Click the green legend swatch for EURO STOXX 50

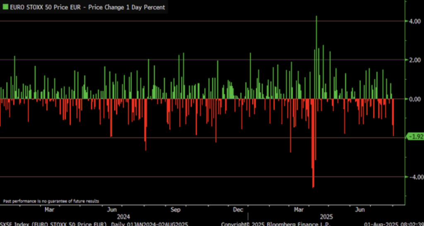5,7
